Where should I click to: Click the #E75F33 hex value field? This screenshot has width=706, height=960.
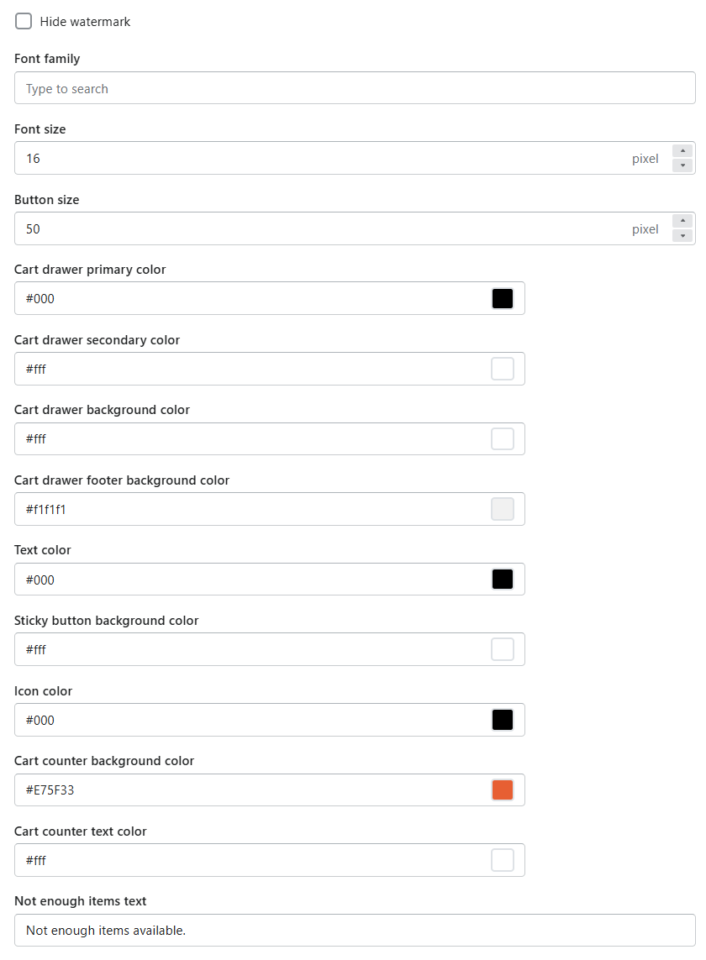(251, 790)
